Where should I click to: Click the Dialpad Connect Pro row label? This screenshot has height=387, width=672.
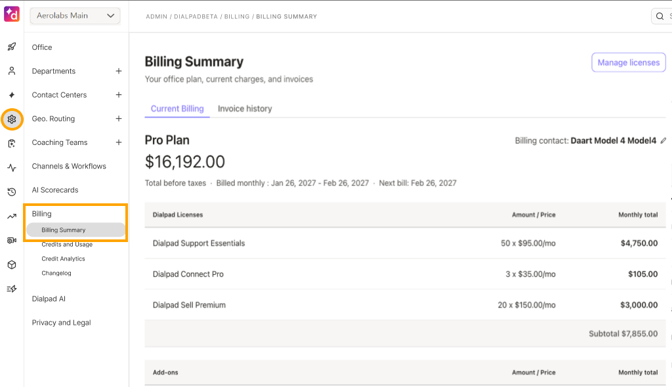(x=188, y=274)
